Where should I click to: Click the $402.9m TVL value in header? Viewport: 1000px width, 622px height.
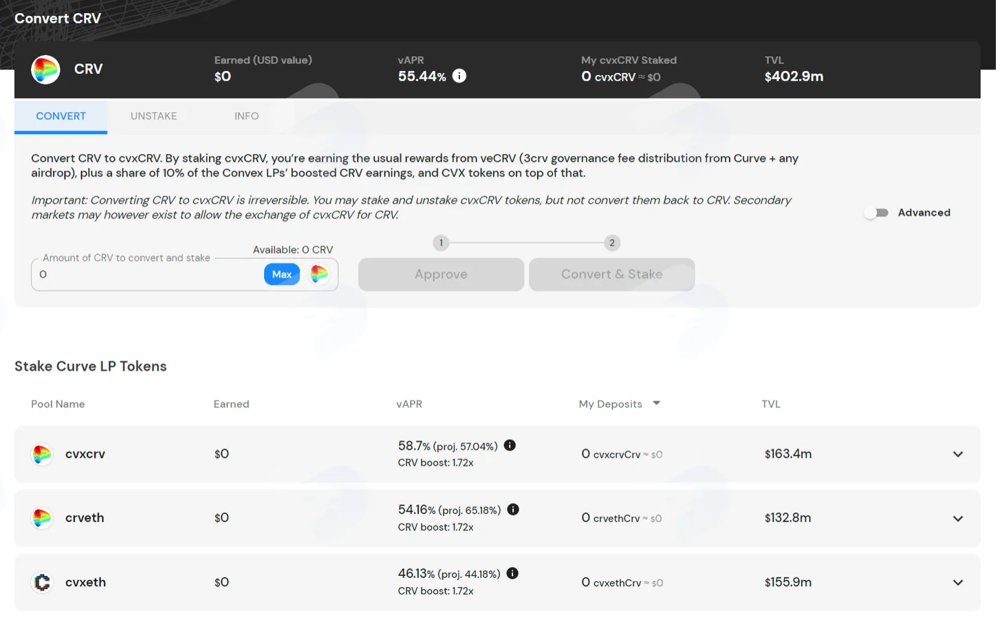coord(794,76)
